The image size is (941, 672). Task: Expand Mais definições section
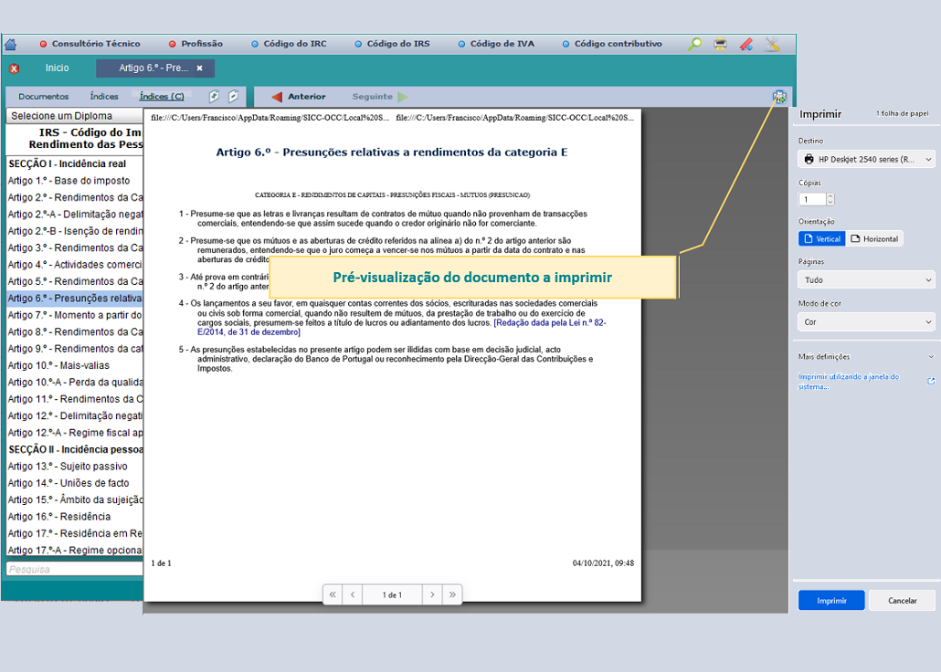pos(867,356)
